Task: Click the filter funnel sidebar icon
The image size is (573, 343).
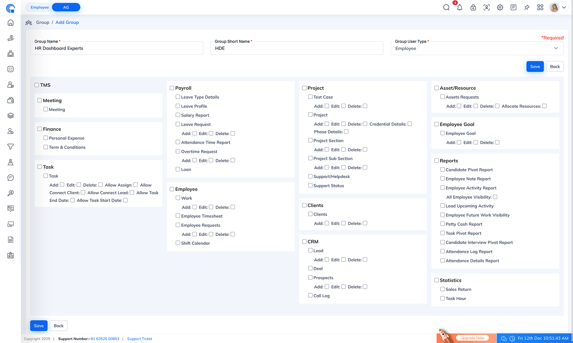Action: click(x=10, y=146)
